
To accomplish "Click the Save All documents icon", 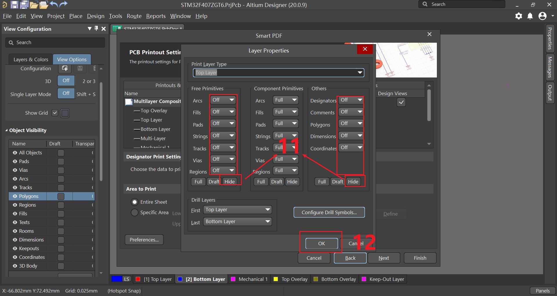I will pos(24,4).
